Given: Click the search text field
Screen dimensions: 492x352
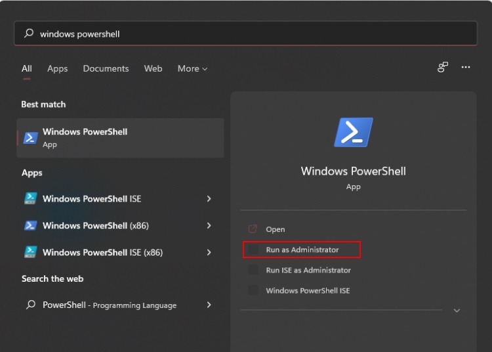Looking at the screenshot, I should point(256,33).
